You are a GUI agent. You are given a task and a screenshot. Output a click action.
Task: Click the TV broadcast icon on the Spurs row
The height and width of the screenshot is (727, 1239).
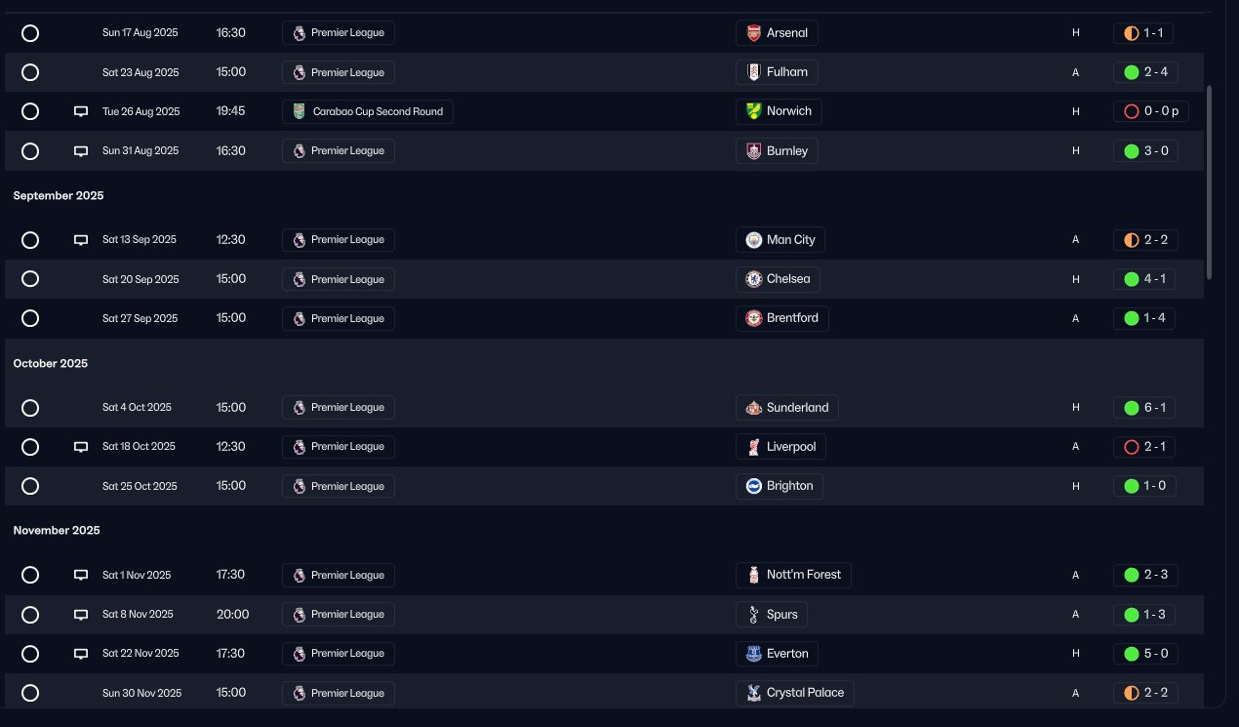[81, 615]
